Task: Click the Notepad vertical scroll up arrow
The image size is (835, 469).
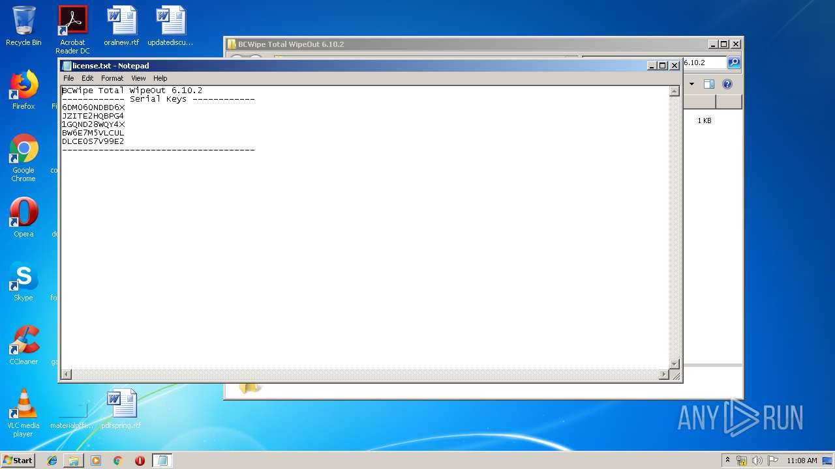Action: pos(675,91)
